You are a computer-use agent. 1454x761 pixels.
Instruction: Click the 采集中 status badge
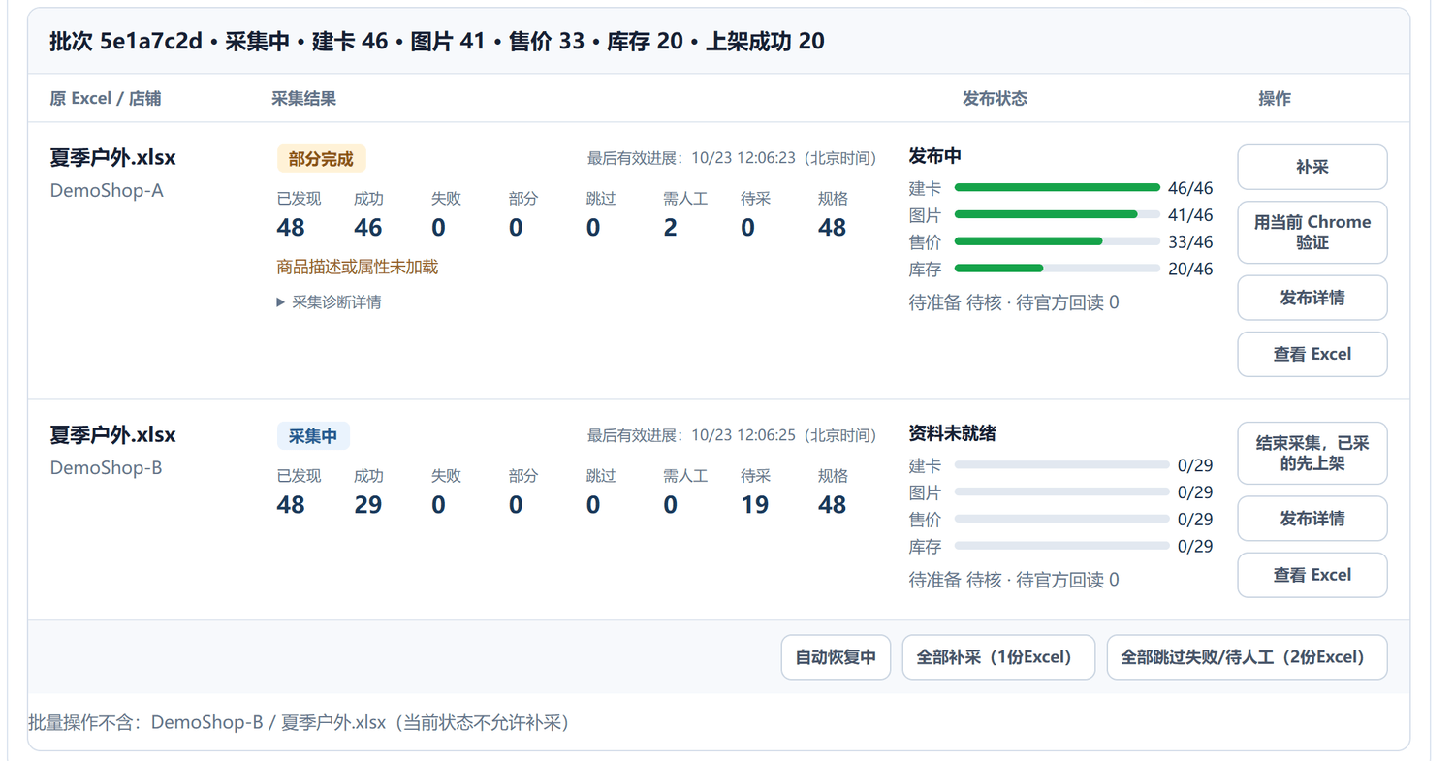(313, 436)
